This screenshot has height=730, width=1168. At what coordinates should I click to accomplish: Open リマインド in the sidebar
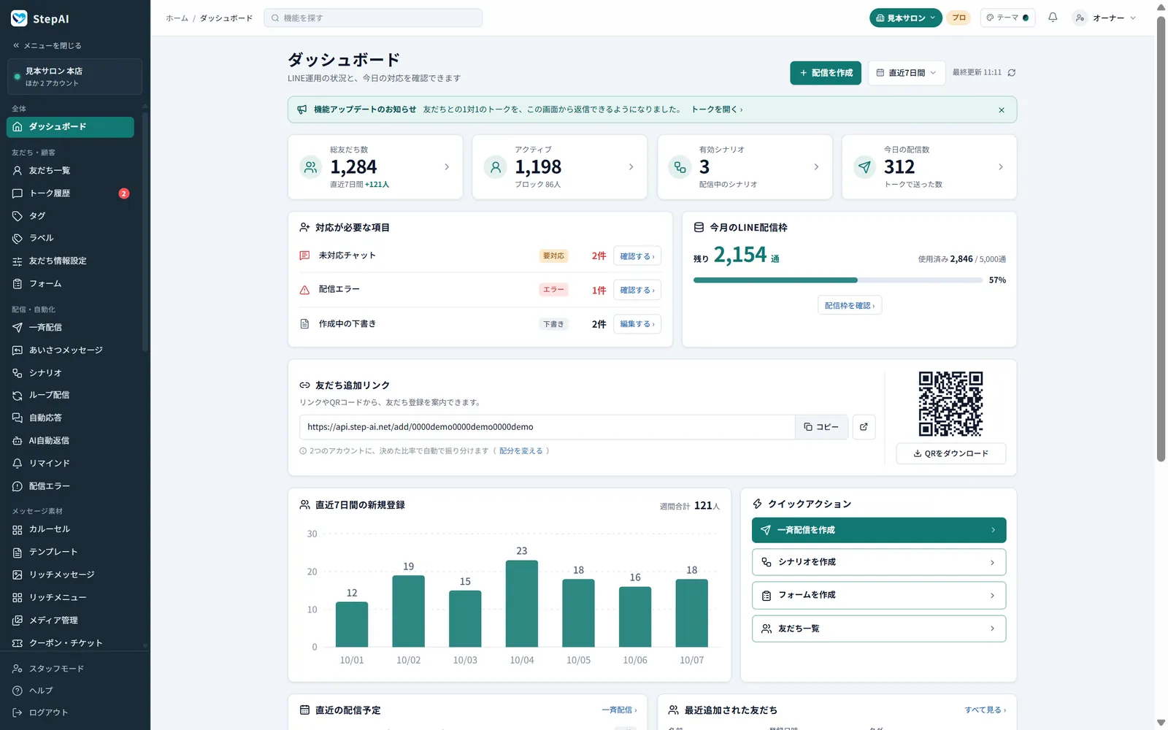click(70, 464)
